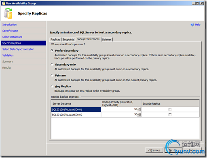Click the Exclude Replica column header
Viewport: 207px width, 158px height.
[170, 103]
